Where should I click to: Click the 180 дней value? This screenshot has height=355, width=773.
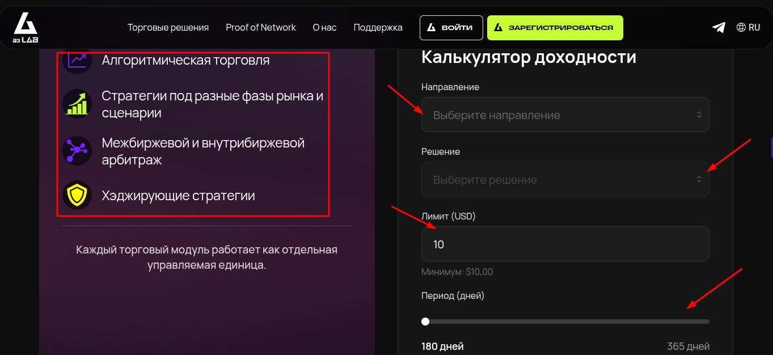pyautogui.click(x=442, y=346)
